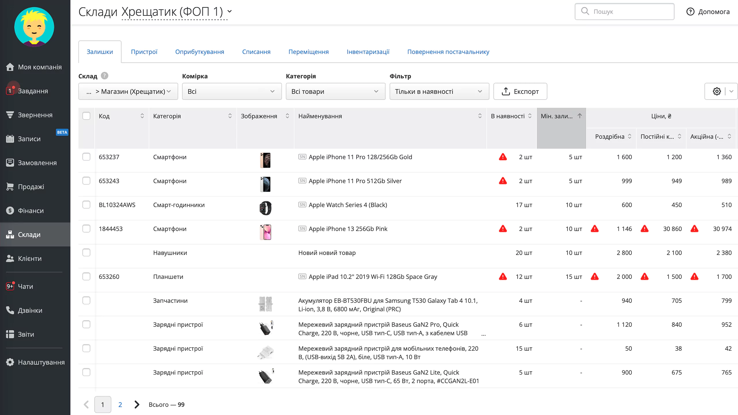
Task: Switch to Оприбуткування tab
Action: tap(199, 52)
